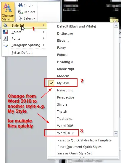Expand the Change Styles dropdown arrow
Image resolution: width=121 pixels, height=163 pixels.
click(12, 19)
